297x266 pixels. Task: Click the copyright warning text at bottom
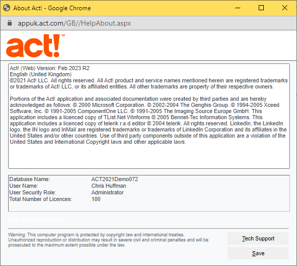coord(108,240)
